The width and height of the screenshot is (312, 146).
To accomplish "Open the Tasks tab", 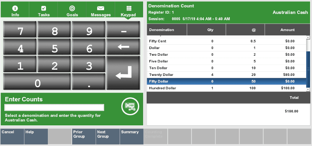I will point(43,10).
